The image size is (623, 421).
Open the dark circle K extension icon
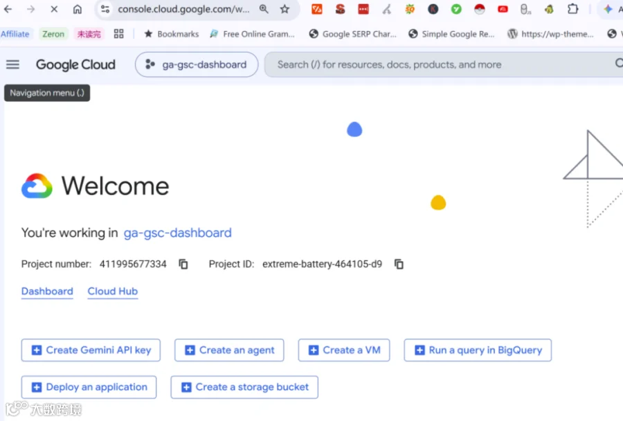433,9
